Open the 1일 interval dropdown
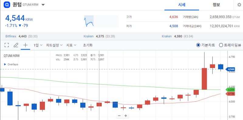243x120 pixels. pos(38,45)
